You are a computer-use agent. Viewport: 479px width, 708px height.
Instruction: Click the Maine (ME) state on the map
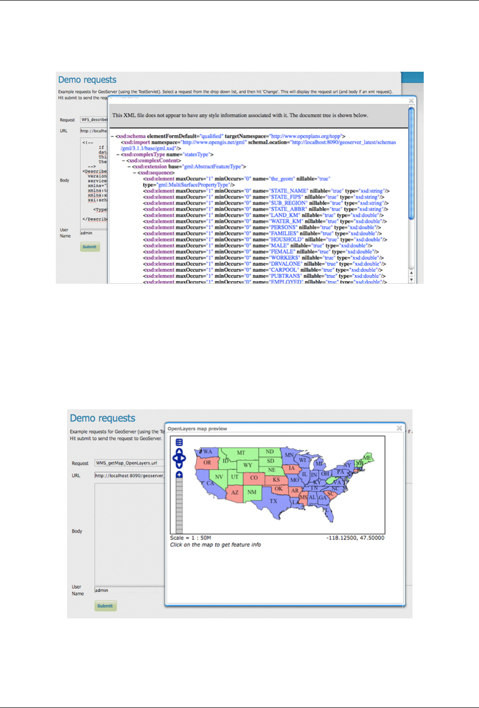[x=367, y=457]
